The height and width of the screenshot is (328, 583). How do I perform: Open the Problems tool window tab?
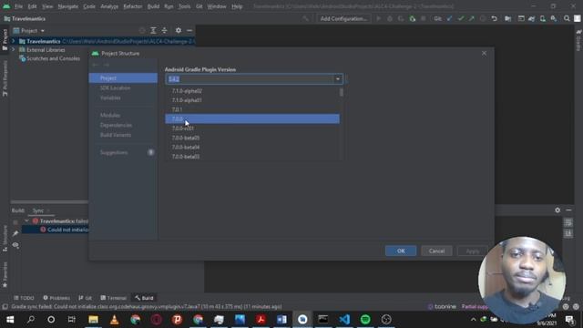pos(56,298)
